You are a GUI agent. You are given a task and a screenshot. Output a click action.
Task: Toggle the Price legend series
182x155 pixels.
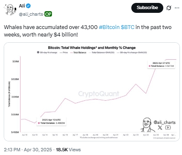pyautogui.click(x=64, y=53)
